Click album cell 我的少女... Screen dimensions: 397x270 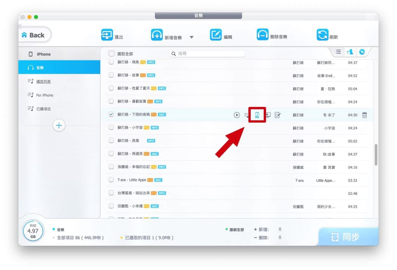pyautogui.click(x=326, y=207)
